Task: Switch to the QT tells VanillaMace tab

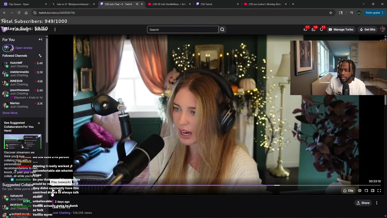Action: click(169, 4)
